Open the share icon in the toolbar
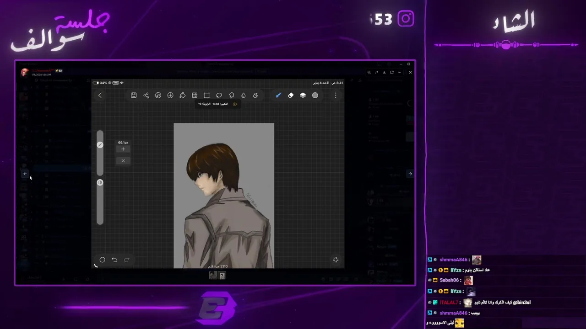This screenshot has height=329, width=586. [x=146, y=95]
